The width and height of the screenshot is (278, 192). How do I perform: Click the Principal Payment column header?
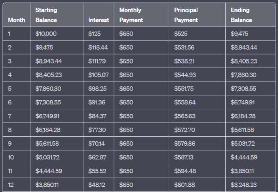point(197,15)
